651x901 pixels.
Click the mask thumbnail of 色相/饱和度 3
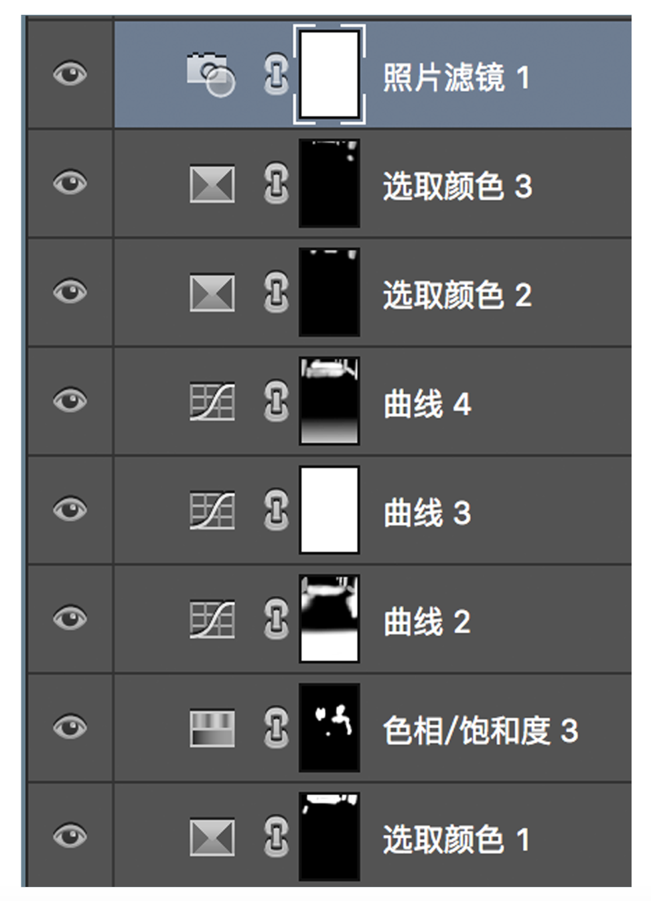329,728
